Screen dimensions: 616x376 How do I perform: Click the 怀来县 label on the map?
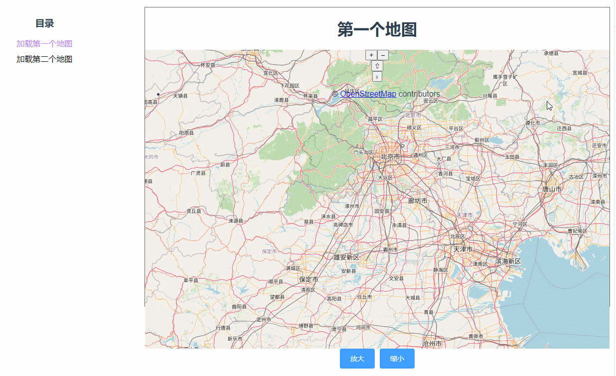tap(310, 96)
